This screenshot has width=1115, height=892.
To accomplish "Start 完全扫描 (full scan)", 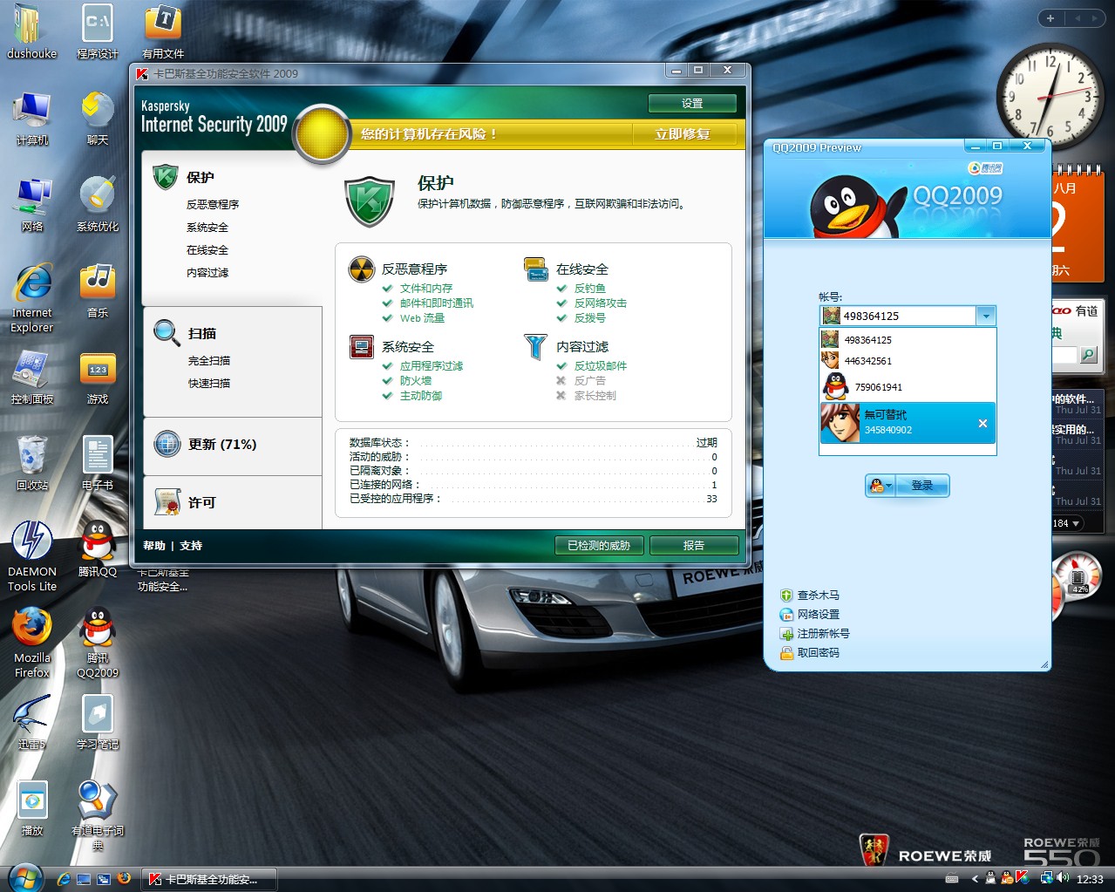I will tap(209, 360).
